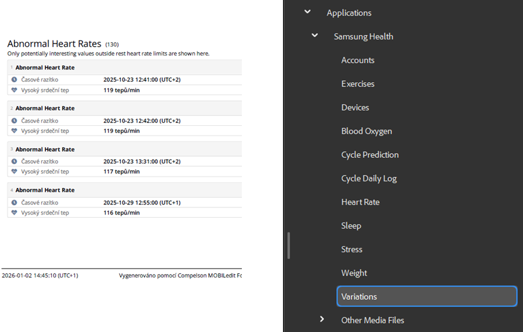The height and width of the screenshot is (332, 523).
Task: Open the Exercises bookmark
Action: coord(357,83)
